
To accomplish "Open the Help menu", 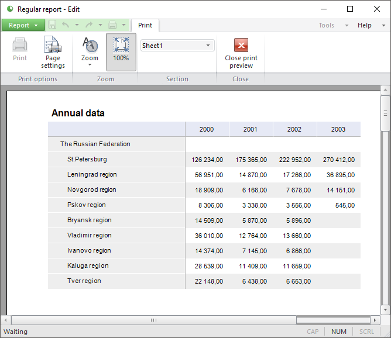I will [x=365, y=26].
